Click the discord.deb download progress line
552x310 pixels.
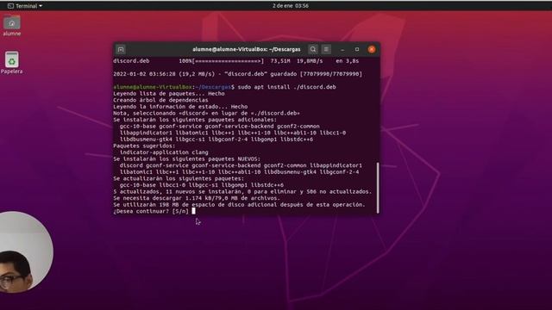235,61
